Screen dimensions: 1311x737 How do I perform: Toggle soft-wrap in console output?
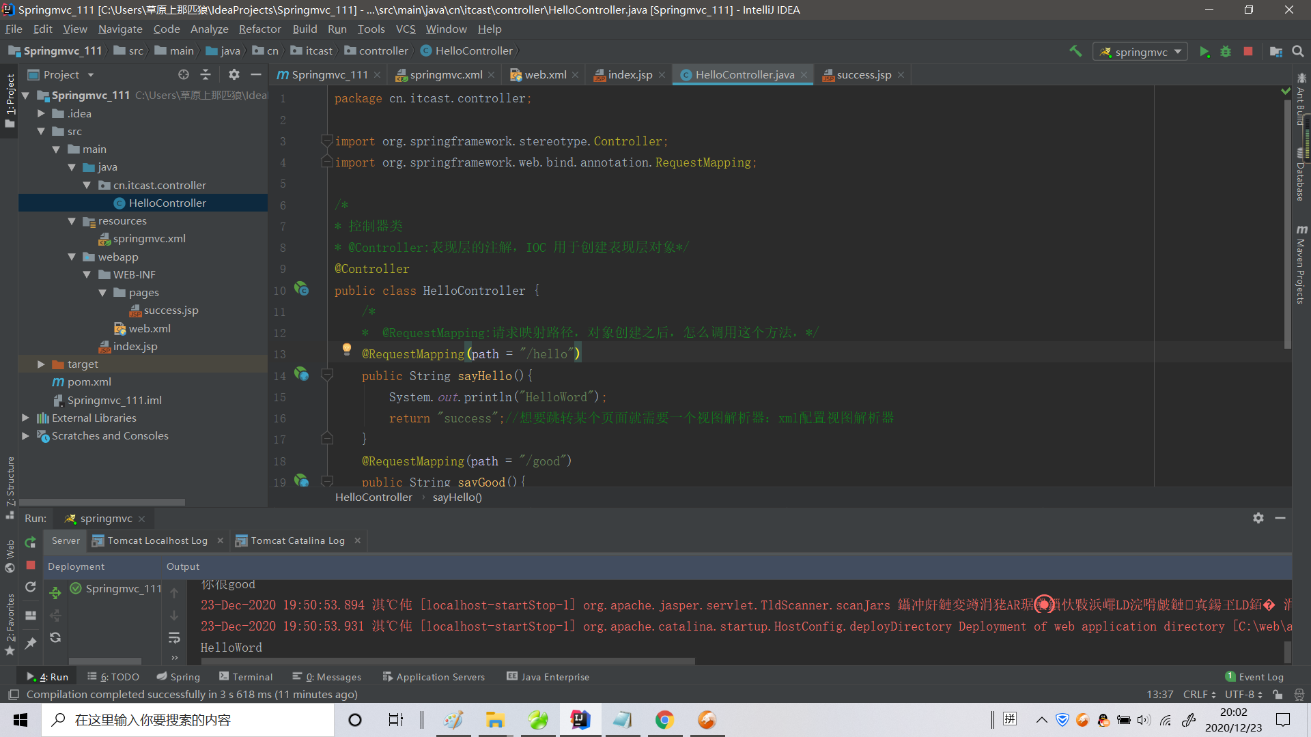coord(174,637)
